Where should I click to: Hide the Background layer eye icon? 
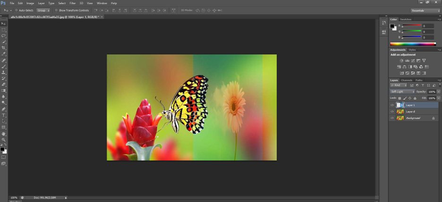pyautogui.click(x=392, y=118)
